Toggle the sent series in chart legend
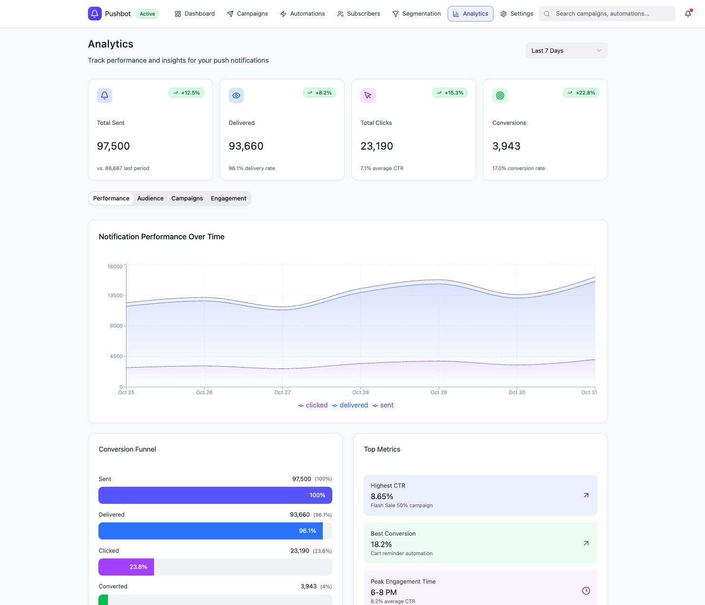The width and height of the screenshot is (705, 605). (383, 405)
